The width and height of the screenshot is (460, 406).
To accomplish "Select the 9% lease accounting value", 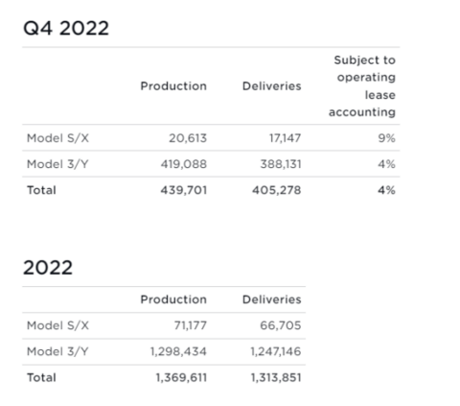I will coord(386,138).
